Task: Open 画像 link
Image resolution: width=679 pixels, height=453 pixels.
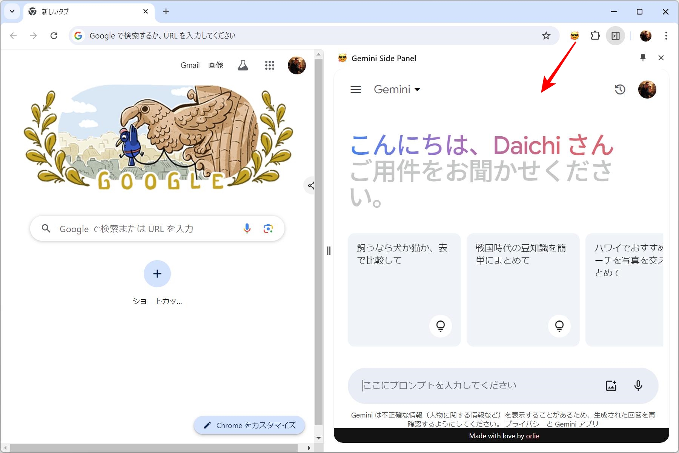Action: click(x=216, y=65)
